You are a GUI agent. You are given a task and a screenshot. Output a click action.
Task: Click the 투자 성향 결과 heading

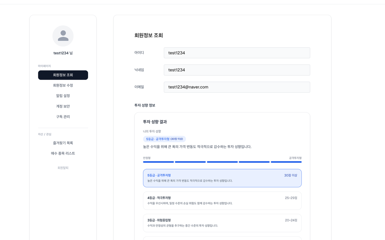[x=155, y=122]
